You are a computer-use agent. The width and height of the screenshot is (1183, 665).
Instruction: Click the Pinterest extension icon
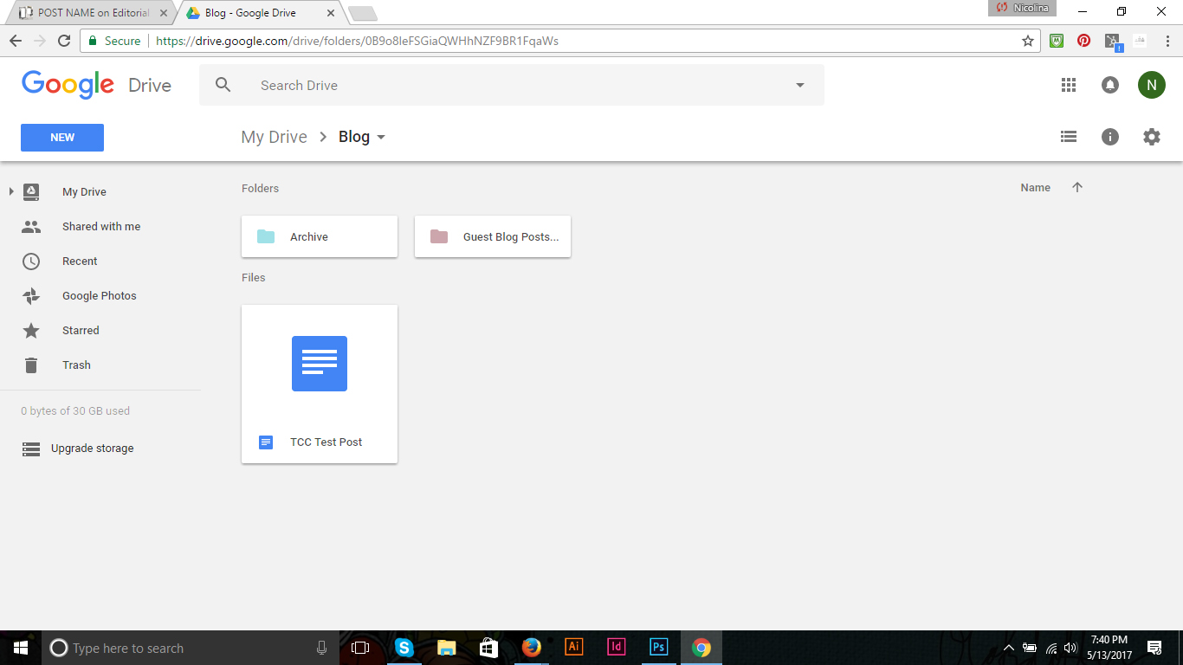1083,41
